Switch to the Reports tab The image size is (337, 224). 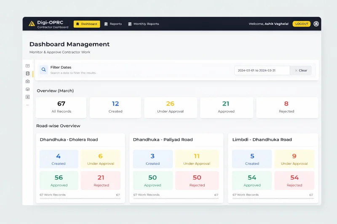113,24
